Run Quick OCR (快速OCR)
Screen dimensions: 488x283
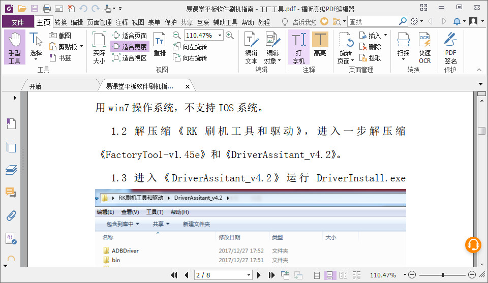[424, 47]
